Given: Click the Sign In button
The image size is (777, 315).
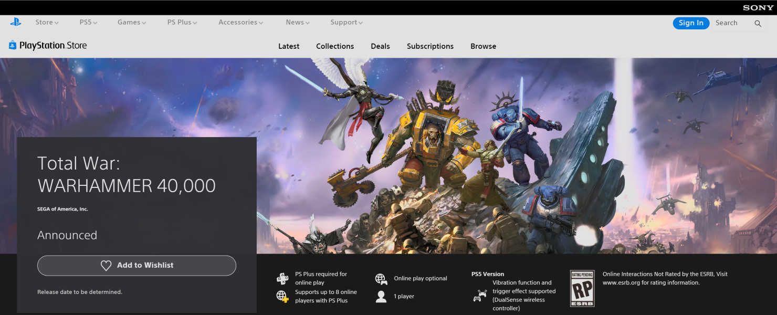Looking at the screenshot, I should (x=691, y=23).
